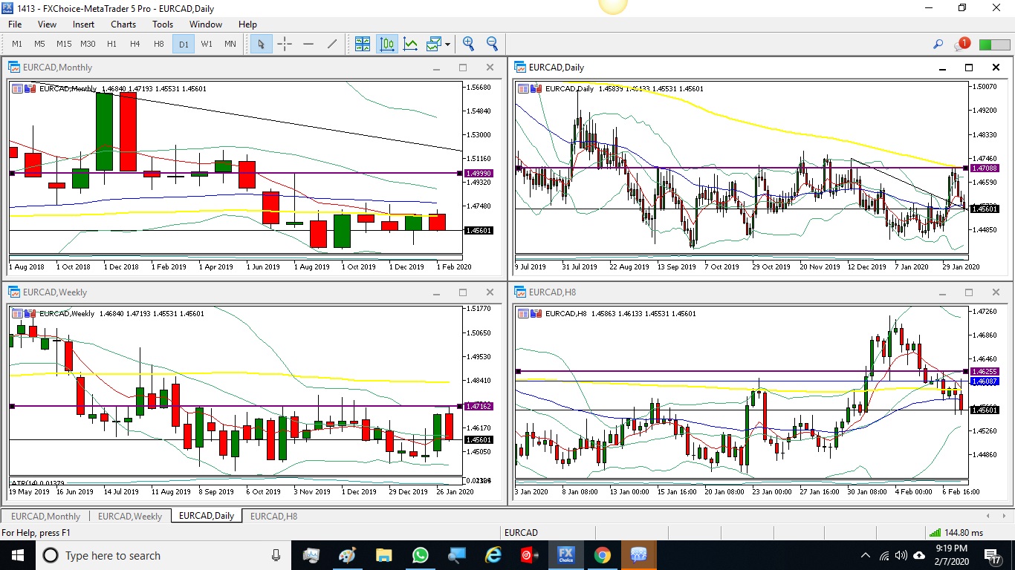The width and height of the screenshot is (1015, 570).
Task: Zoom in on the chart
Action: [468, 44]
